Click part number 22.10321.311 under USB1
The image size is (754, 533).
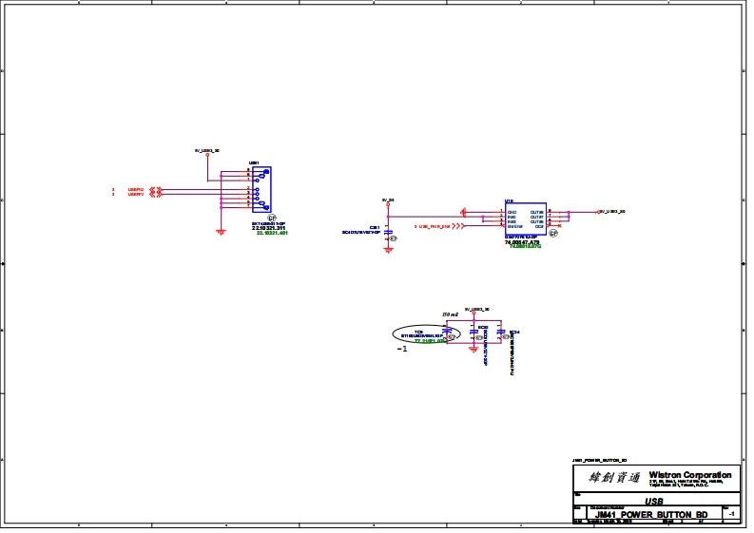pos(268,228)
